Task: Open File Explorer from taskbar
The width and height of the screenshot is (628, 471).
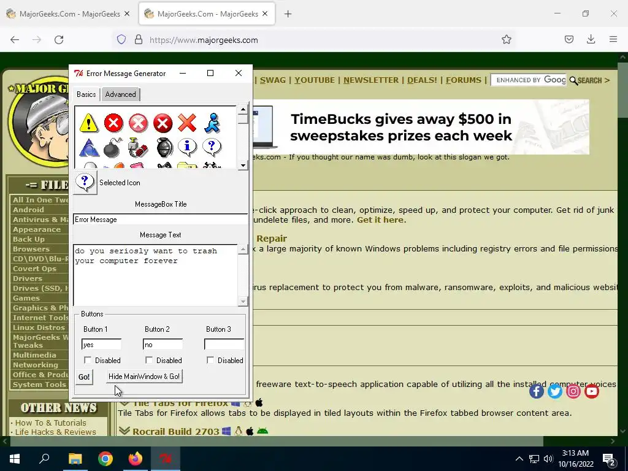Action: click(x=75, y=459)
